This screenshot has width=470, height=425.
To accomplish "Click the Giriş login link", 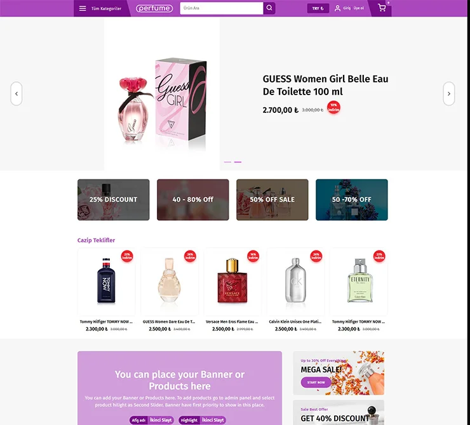I will click(347, 8).
